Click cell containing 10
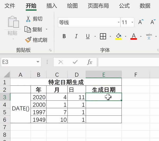The image size is (159, 141). 57,119
